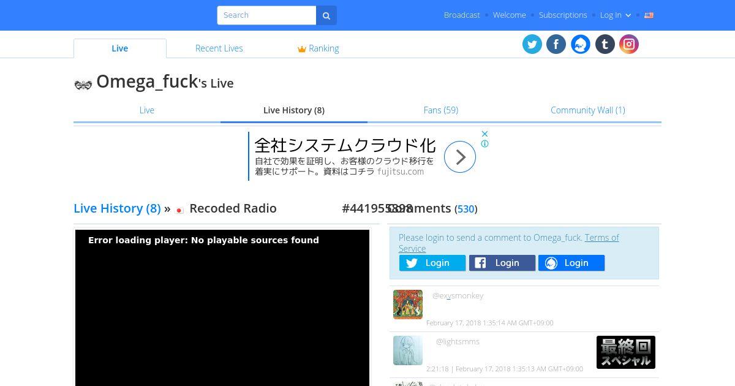The height and width of the screenshot is (386, 735).
Task: Close the Fujitsu ad with X
Action: (x=484, y=134)
